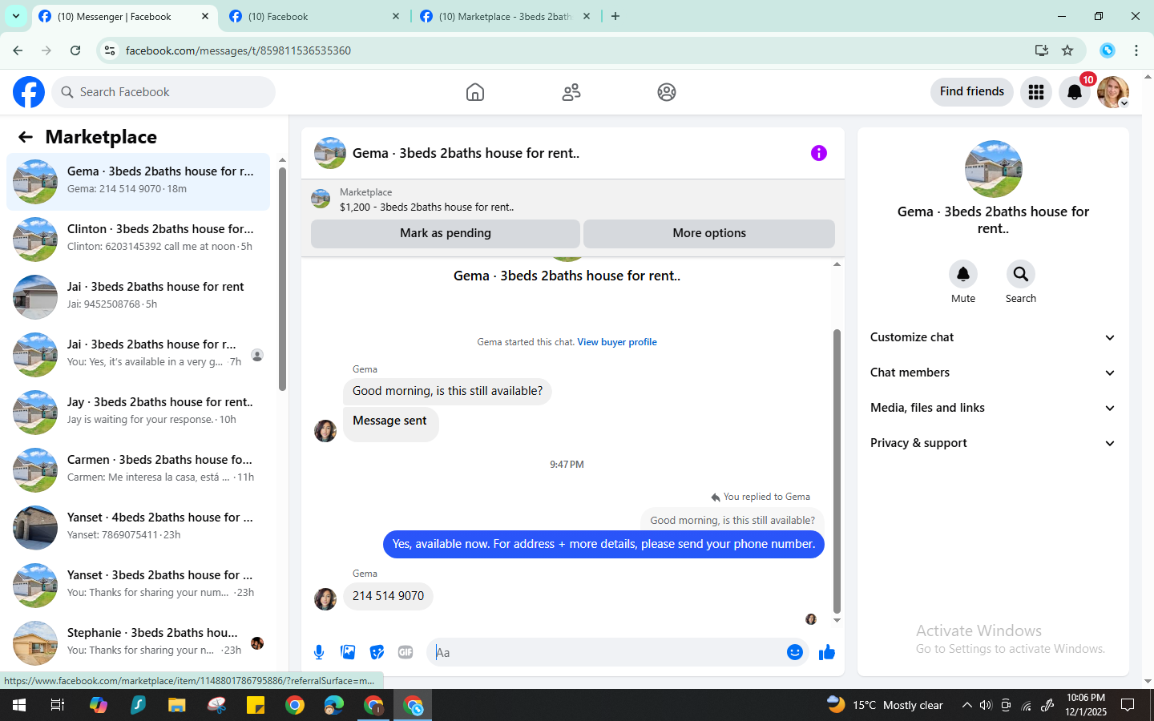
Task: Go to the Home feed icon
Action: point(475,92)
